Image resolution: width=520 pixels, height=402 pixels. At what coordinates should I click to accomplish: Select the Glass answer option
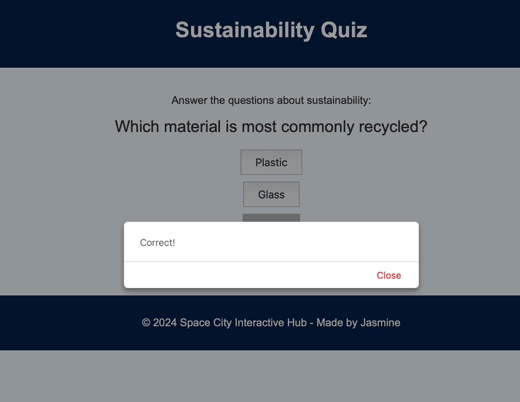coord(271,195)
